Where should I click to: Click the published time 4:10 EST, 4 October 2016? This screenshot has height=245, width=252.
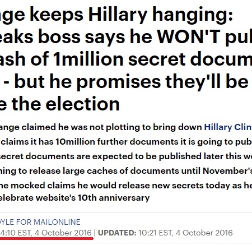46,233
